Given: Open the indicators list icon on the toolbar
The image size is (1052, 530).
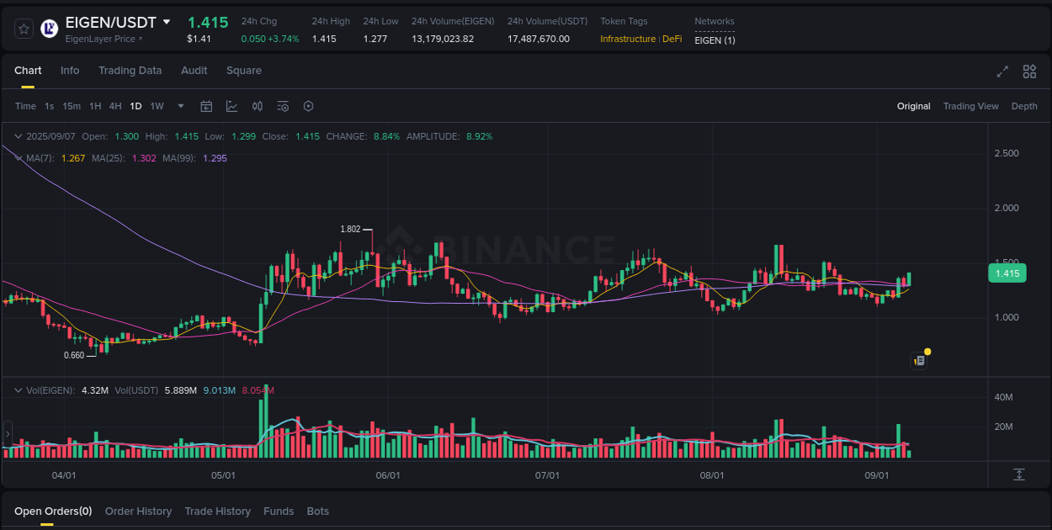Looking at the screenshot, I should (283, 106).
